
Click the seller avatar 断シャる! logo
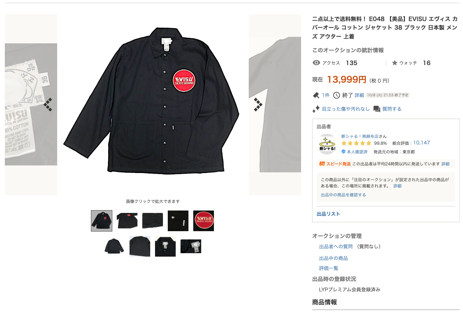pos(327,144)
